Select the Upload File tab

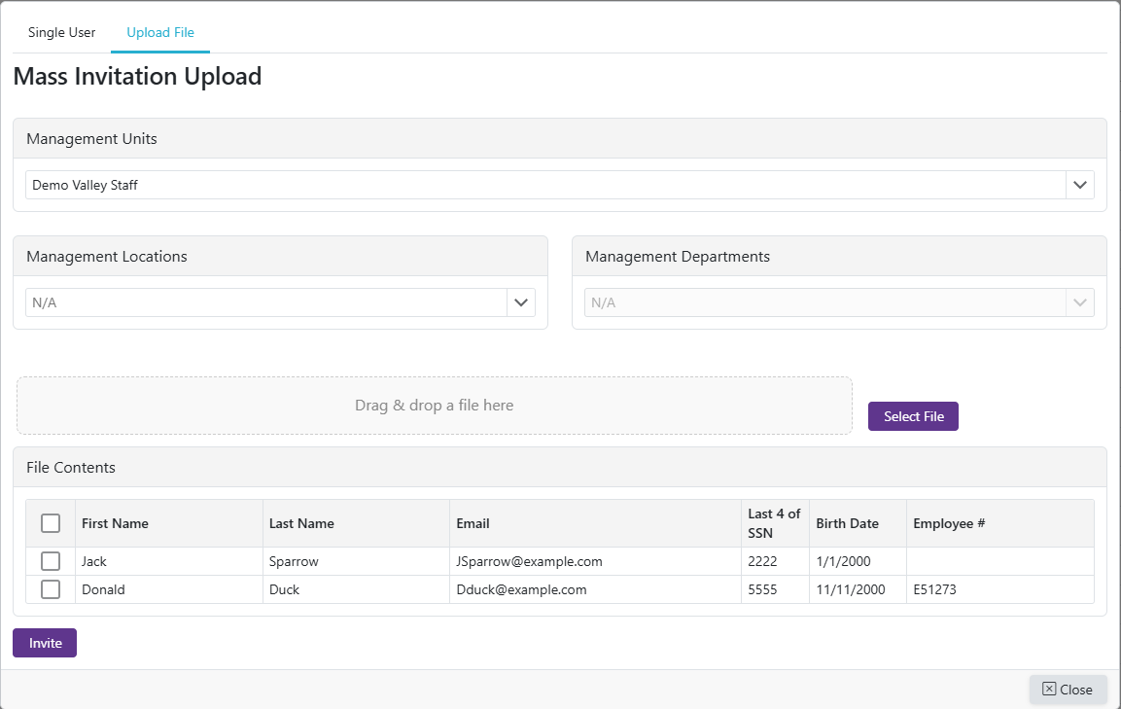[160, 32]
